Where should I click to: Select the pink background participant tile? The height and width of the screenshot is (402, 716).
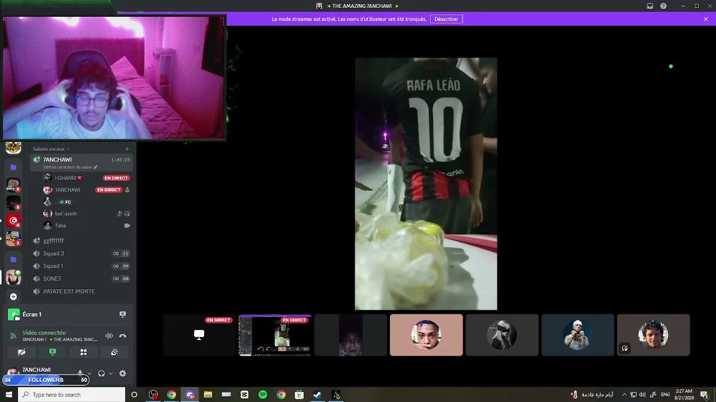(x=426, y=335)
